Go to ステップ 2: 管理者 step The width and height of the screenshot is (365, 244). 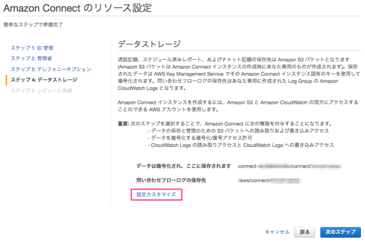click(31, 58)
